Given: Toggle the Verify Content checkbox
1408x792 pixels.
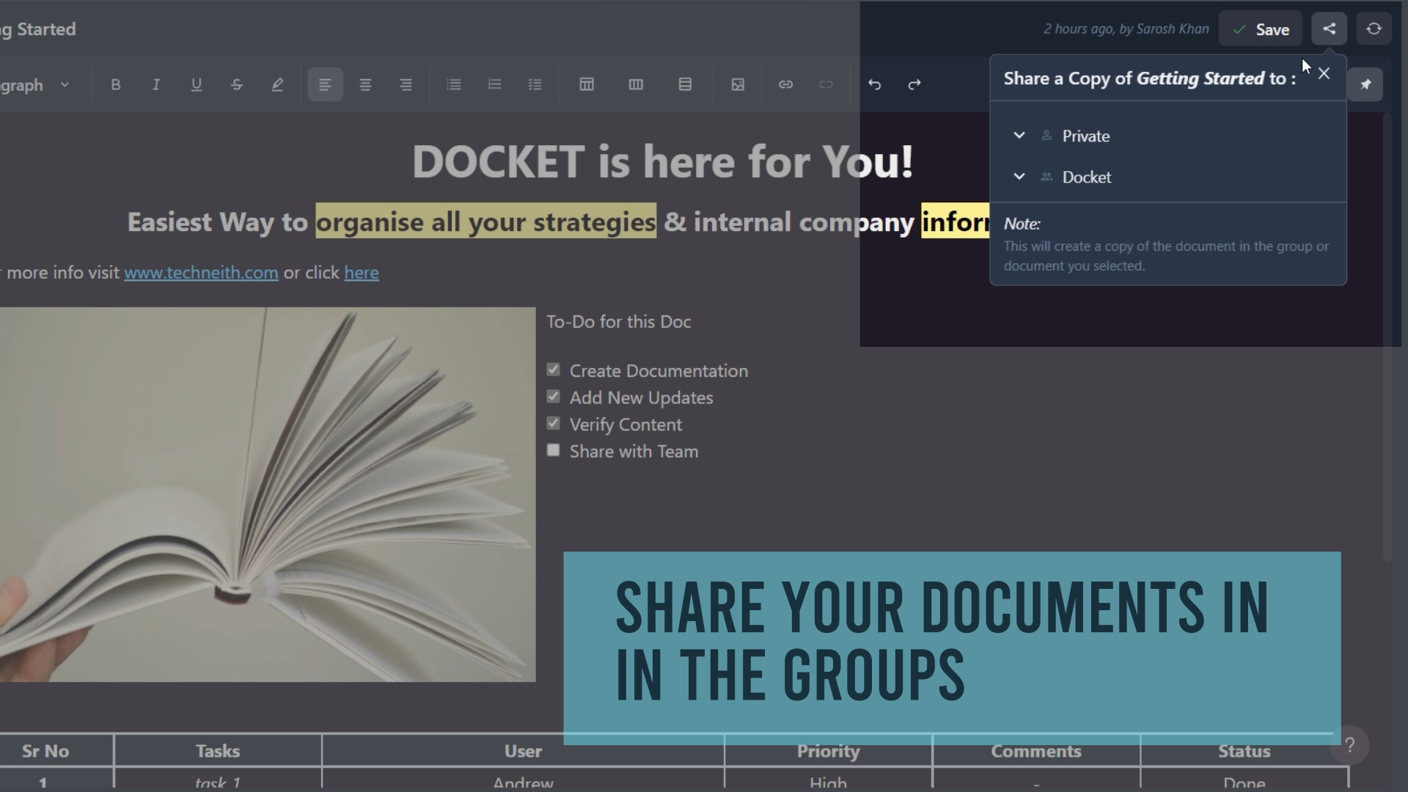Looking at the screenshot, I should 554,423.
